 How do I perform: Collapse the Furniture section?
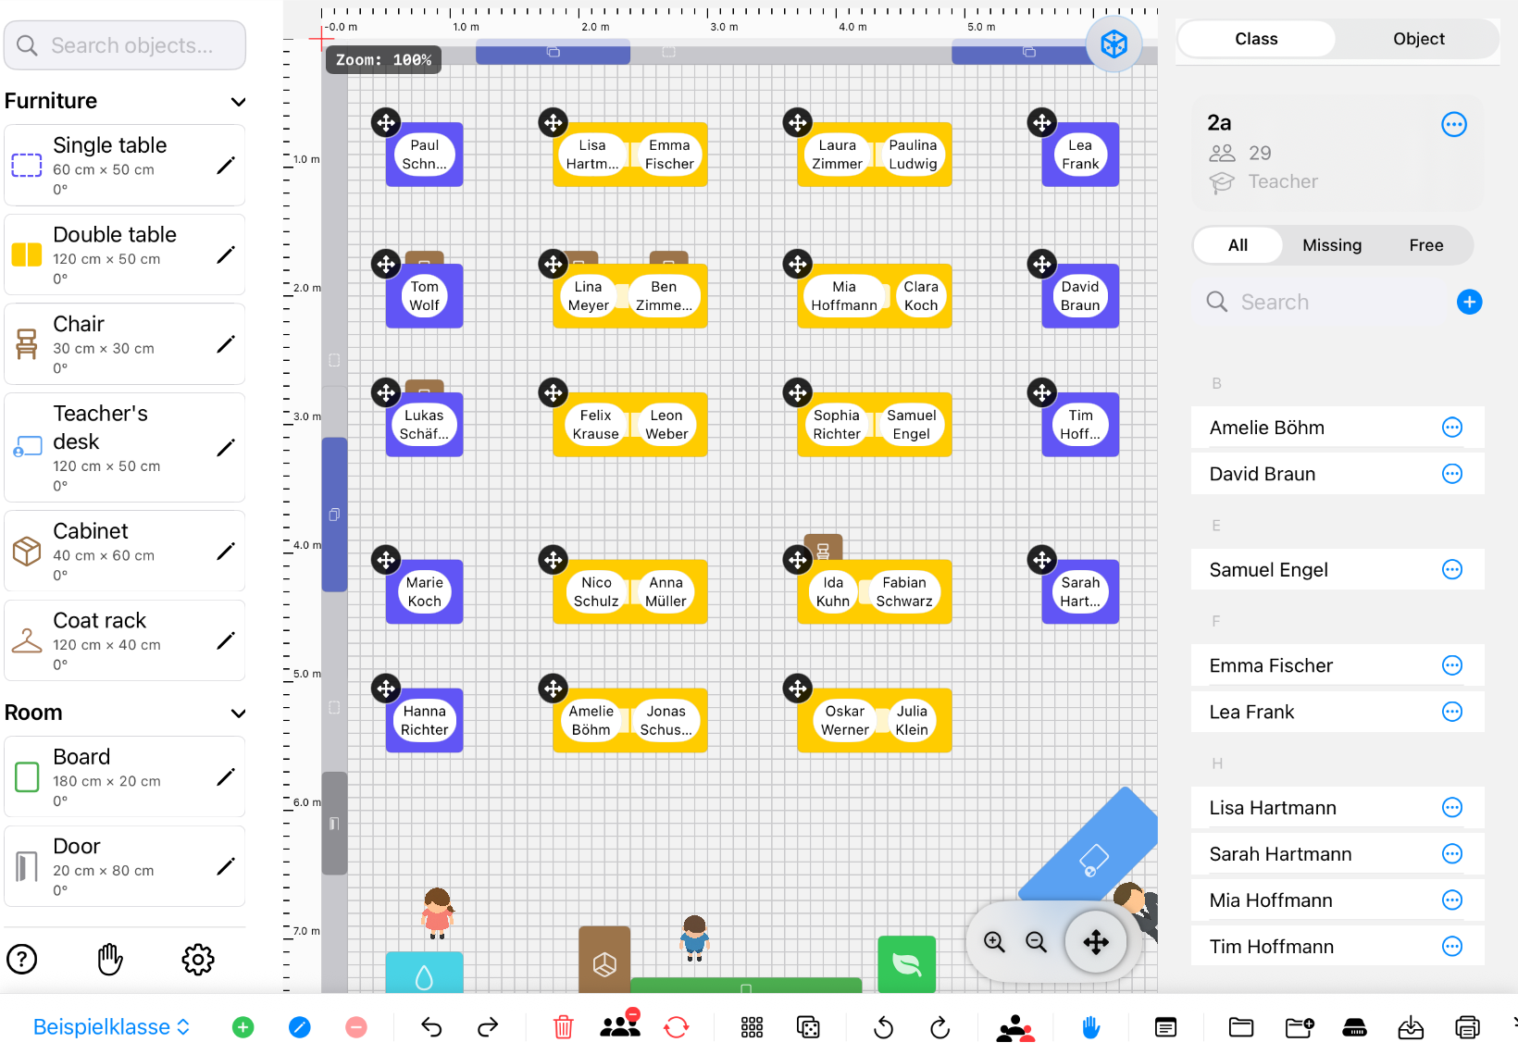[238, 102]
